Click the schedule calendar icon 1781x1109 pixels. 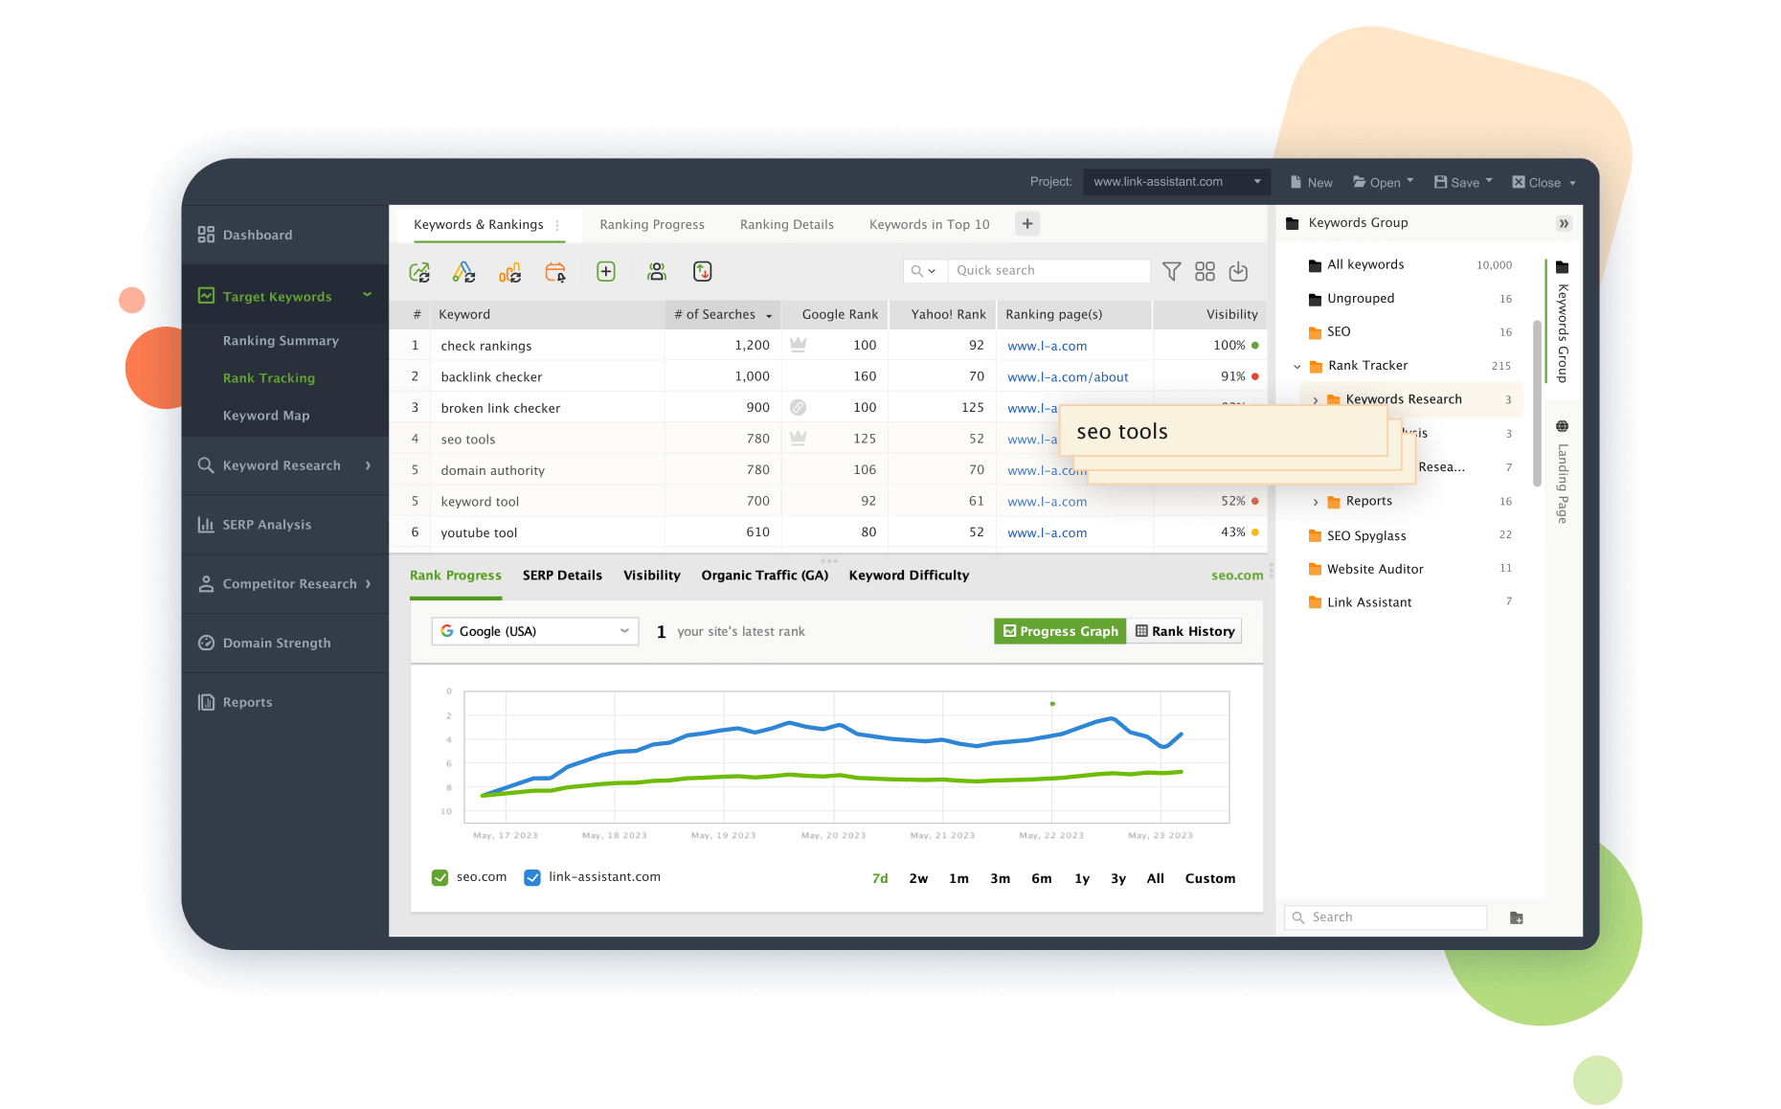555,272
